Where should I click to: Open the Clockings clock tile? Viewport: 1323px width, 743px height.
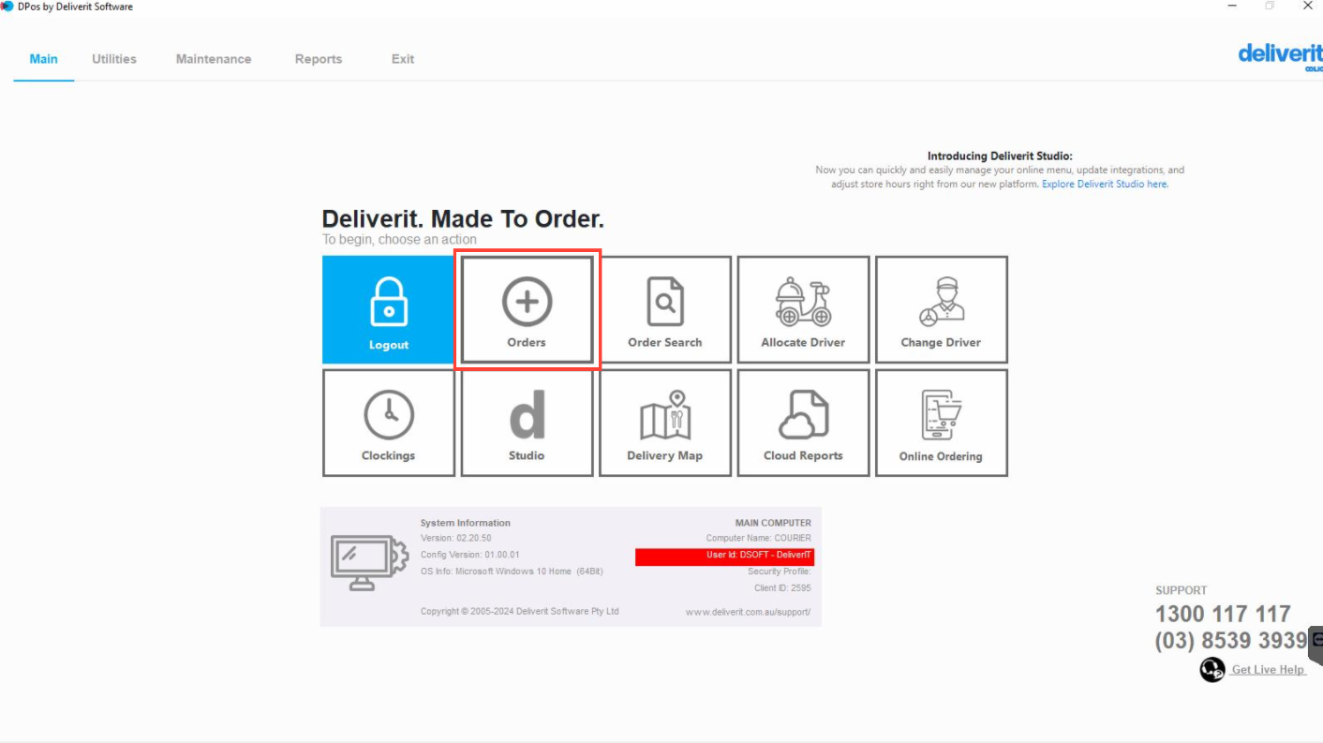point(389,423)
